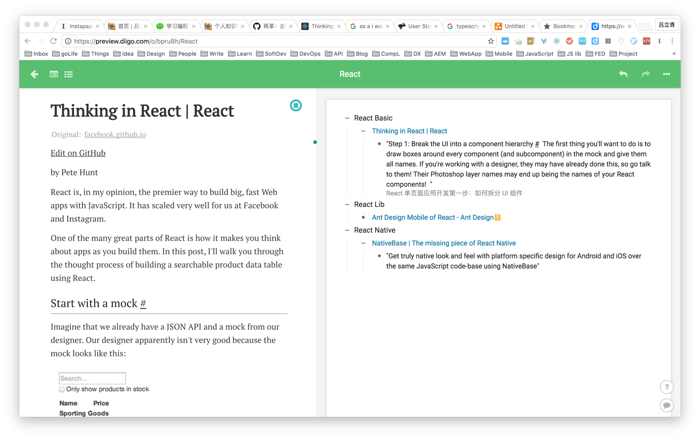Open the help question mark button
Image resolution: width=700 pixels, height=440 pixels.
[x=666, y=387]
